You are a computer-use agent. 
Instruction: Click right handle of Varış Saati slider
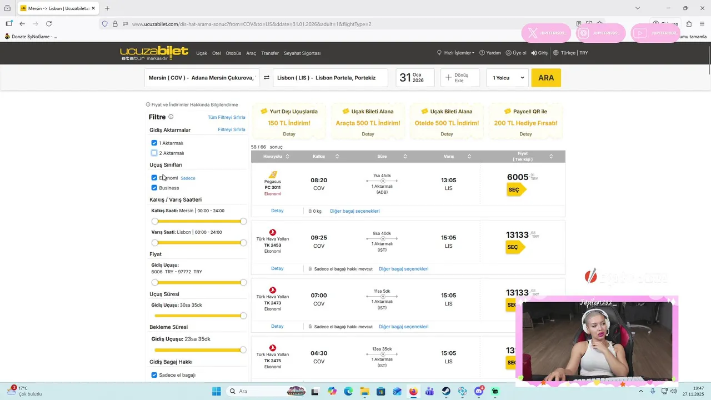click(243, 243)
